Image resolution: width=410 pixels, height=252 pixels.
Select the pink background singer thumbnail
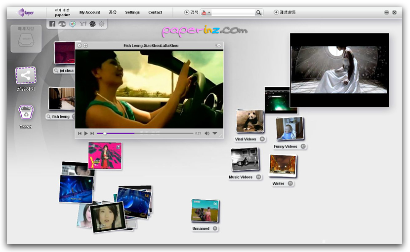point(105,156)
